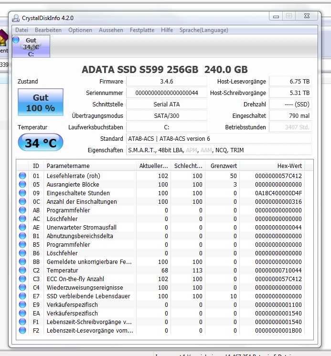This screenshot has height=356, width=331.
Task: Click status orb for Eingeschaltete Stunden row
Action: coord(22,193)
